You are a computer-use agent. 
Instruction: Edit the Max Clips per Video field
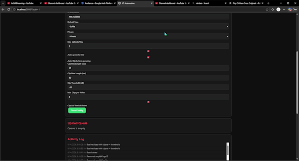[x=148, y=97]
